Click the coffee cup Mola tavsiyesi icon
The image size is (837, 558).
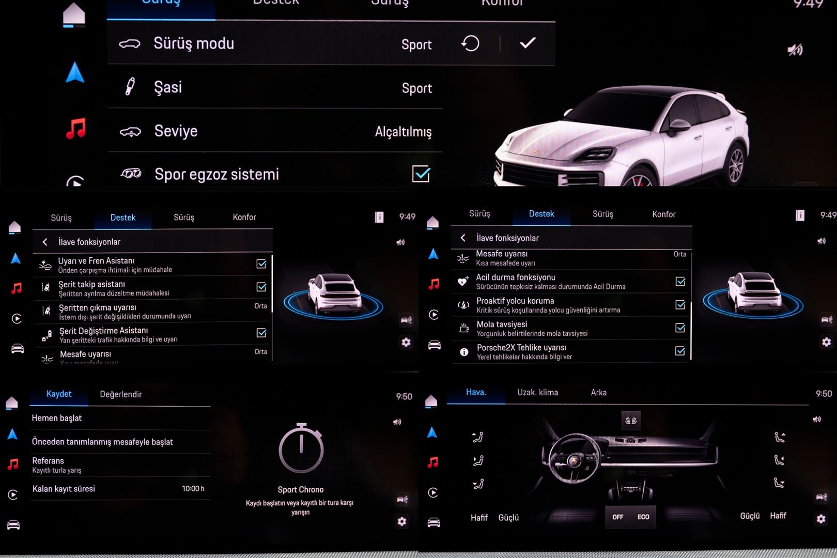pos(464,328)
